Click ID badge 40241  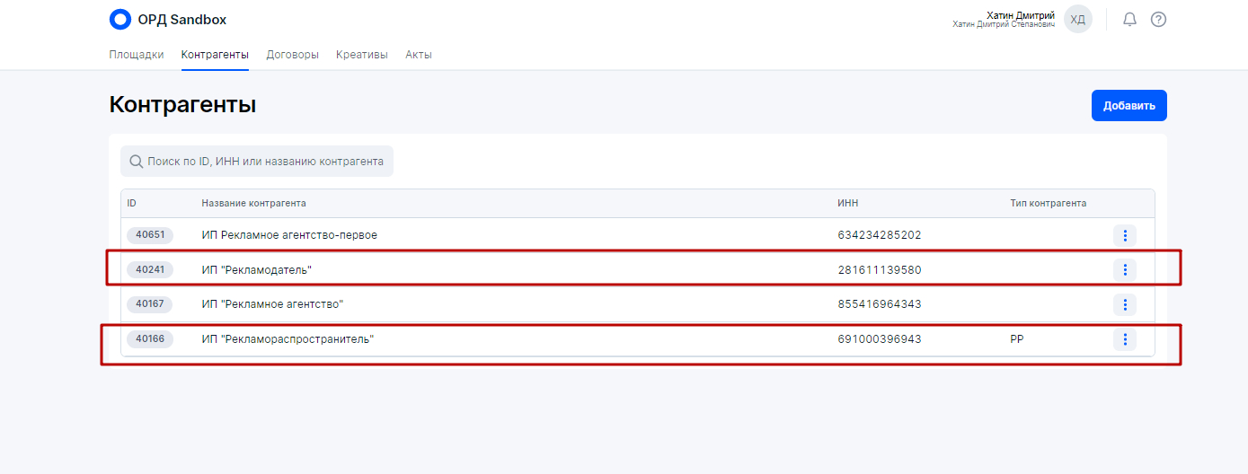pyautogui.click(x=150, y=270)
